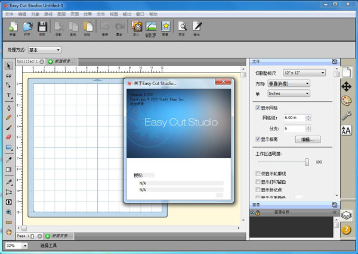The height and width of the screenshot is (254, 358).
Task: Select the Transform distort tool
Action: (x=9, y=192)
